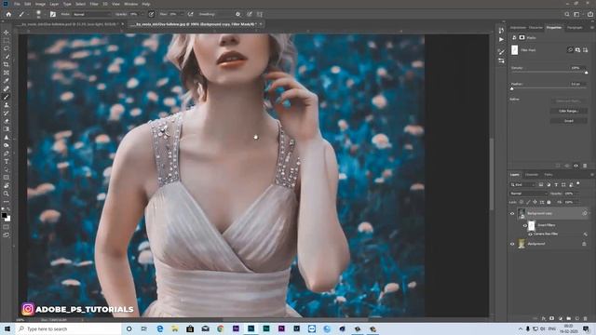
Task: Click the foreground color swatch
Action: [x=4, y=215]
